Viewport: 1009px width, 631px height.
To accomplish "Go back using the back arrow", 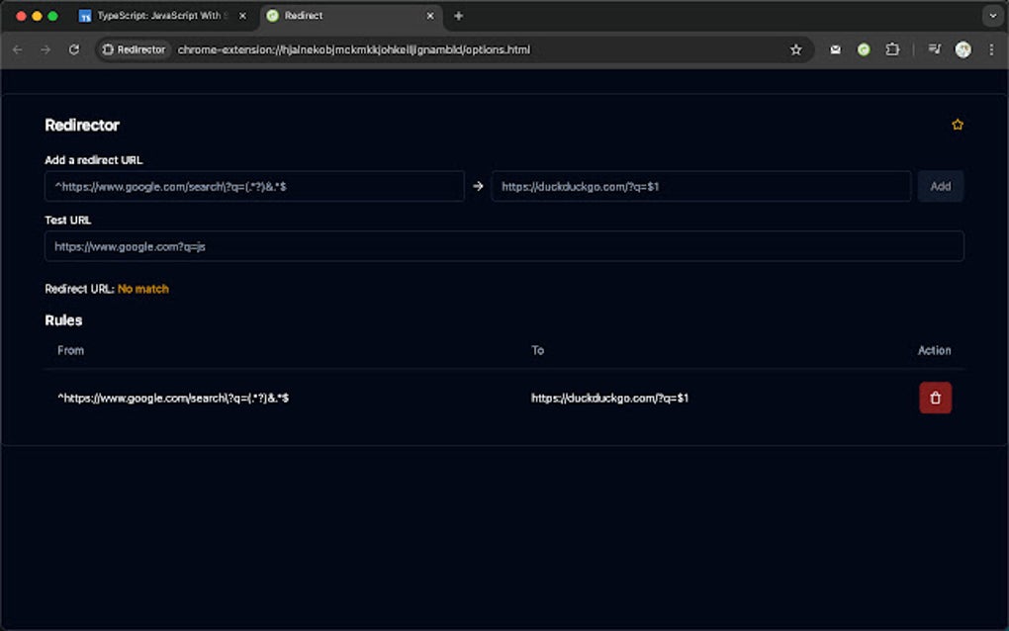I will 17,48.
